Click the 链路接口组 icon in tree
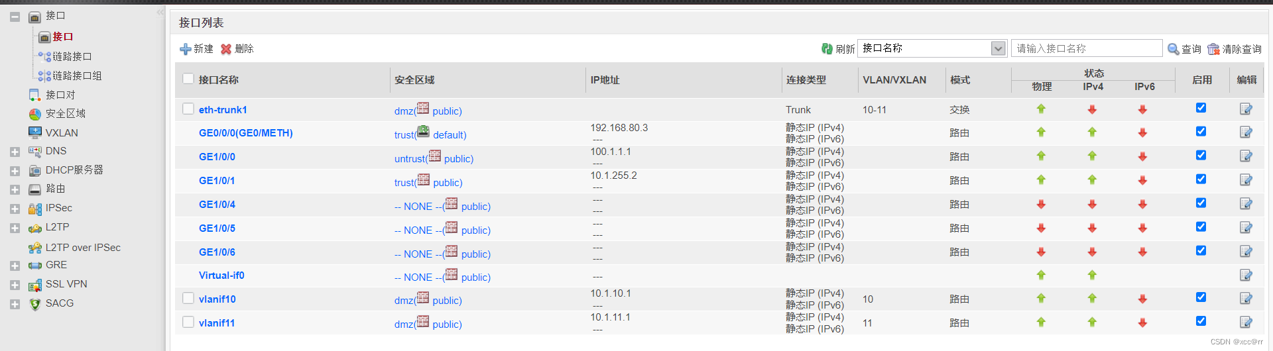 coord(44,76)
